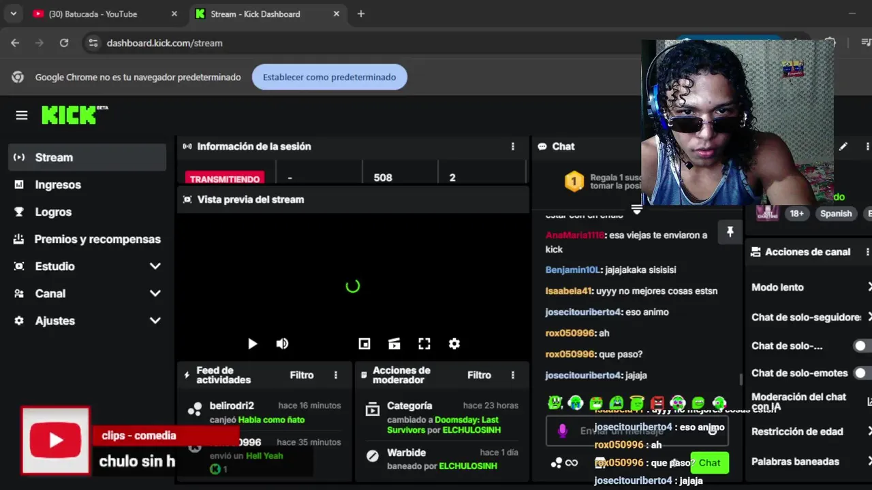Viewport: 872px width, 490px height.
Task: Reload the browser page
Action: [64, 43]
